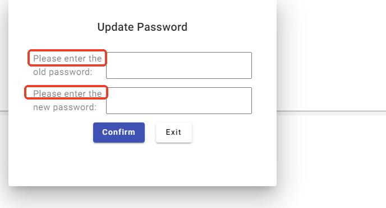Click the word 'Password' in the title

pyautogui.click(x=162, y=27)
